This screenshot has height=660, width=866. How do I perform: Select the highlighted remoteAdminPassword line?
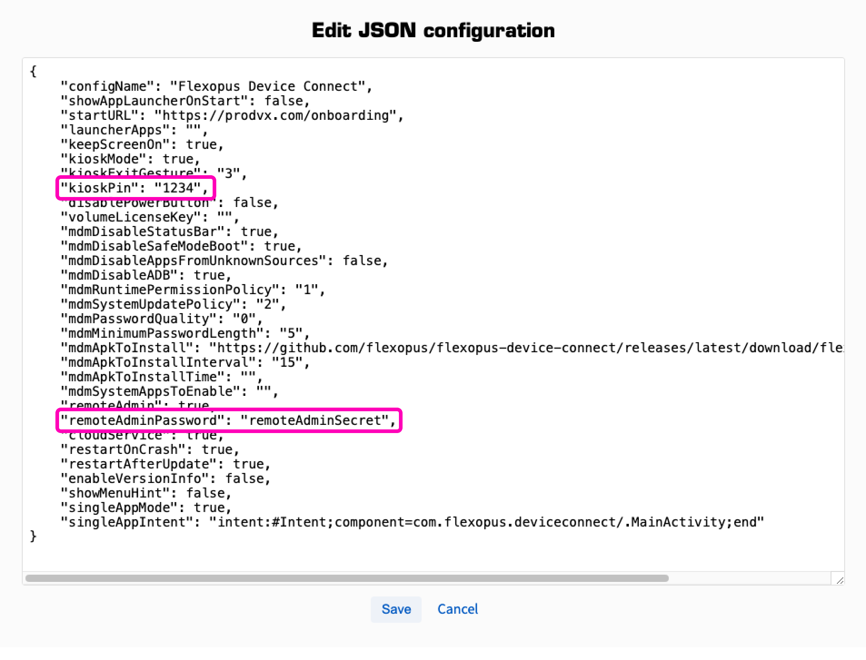[228, 420]
